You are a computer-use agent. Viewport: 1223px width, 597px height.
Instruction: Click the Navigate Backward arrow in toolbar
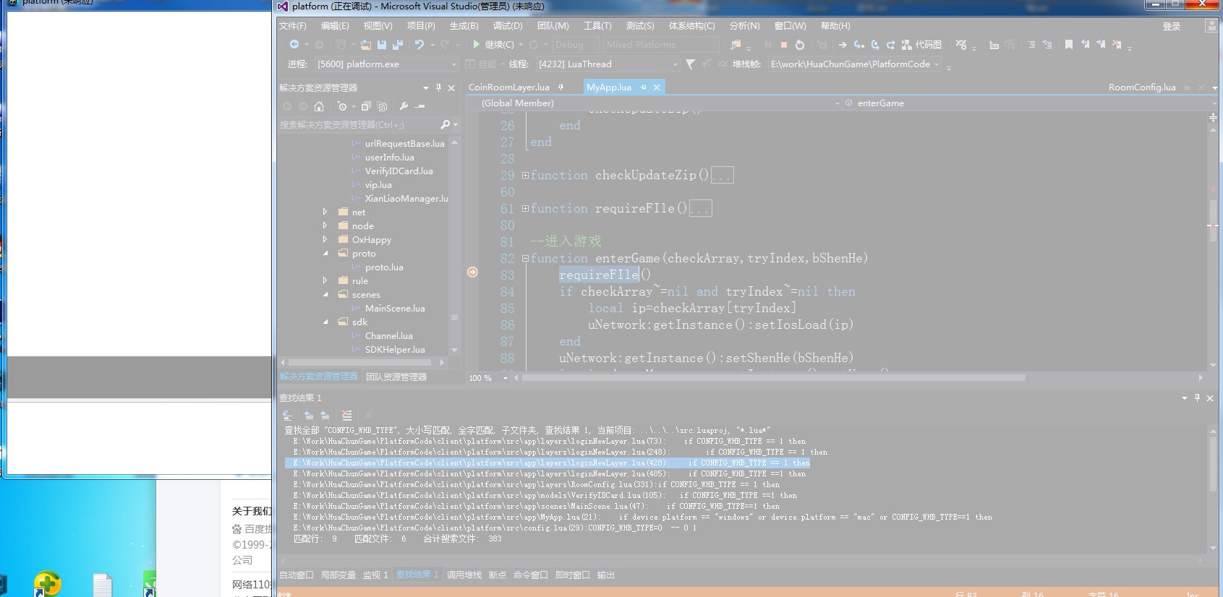click(x=294, y=45)
